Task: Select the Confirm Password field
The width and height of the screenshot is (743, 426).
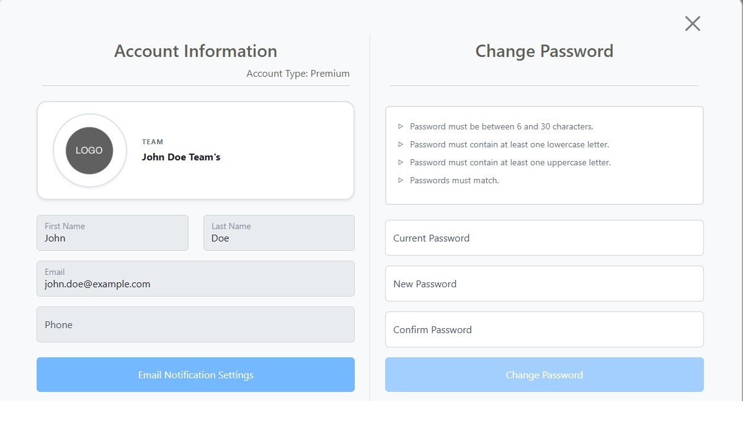Action: 544,329
